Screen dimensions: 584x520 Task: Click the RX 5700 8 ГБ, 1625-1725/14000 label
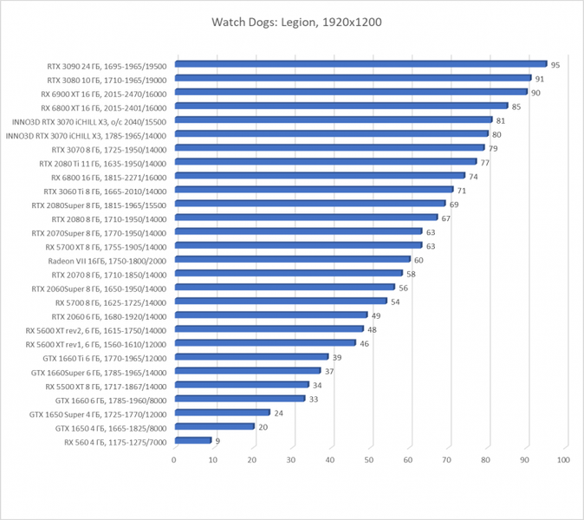111,302
